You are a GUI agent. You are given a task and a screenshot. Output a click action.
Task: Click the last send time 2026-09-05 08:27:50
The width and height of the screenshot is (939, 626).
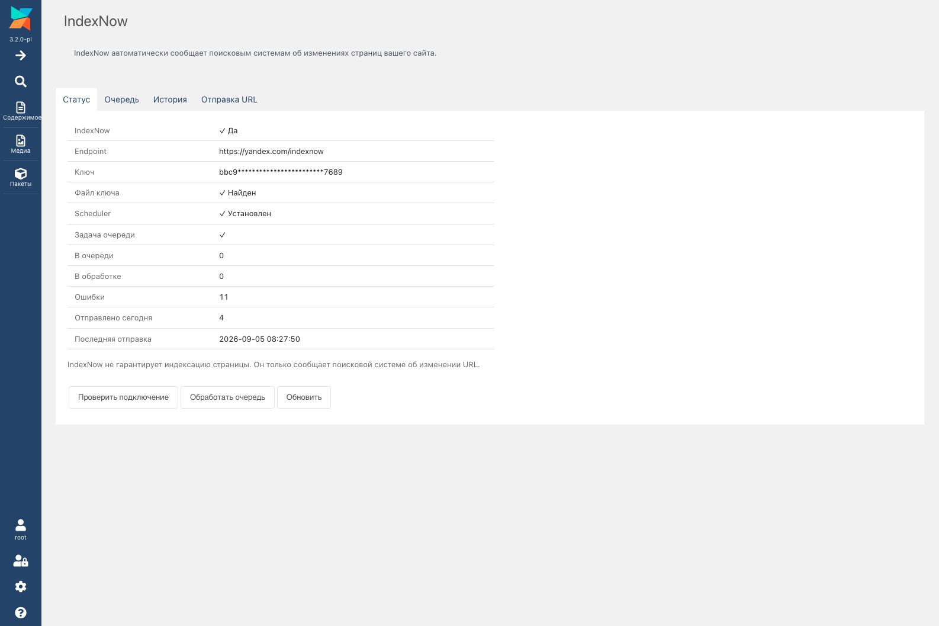259,339
